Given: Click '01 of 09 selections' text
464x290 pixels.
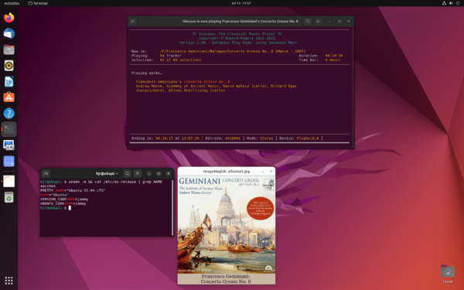Looking at the screenshot, I should coord(180,60).
